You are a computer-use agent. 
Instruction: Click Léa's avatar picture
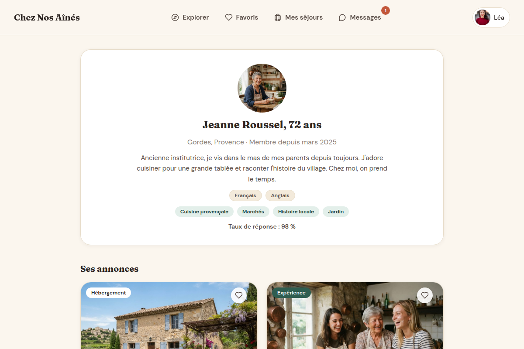click(x=483, y=17)
